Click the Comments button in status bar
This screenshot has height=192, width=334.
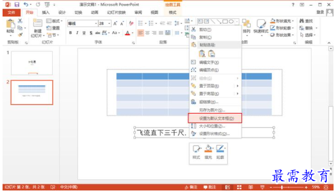[x=210, y=187]
